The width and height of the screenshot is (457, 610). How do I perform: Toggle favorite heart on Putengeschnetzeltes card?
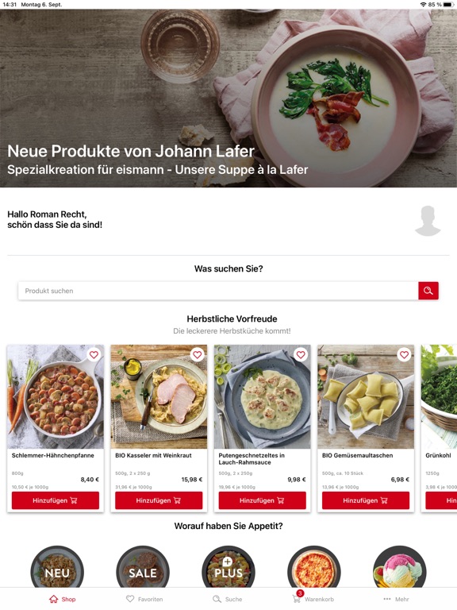(301, 354)
